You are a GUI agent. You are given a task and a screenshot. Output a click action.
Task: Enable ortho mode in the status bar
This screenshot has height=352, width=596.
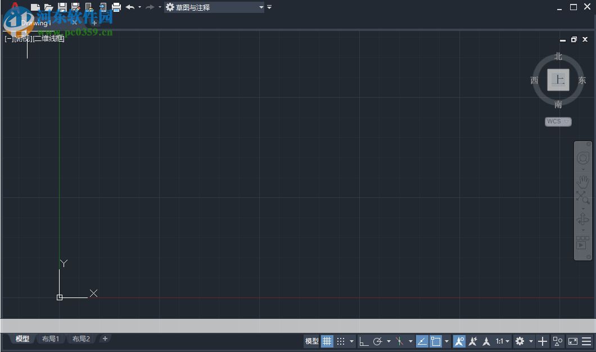pyautogui.click(x=363, y=341)
